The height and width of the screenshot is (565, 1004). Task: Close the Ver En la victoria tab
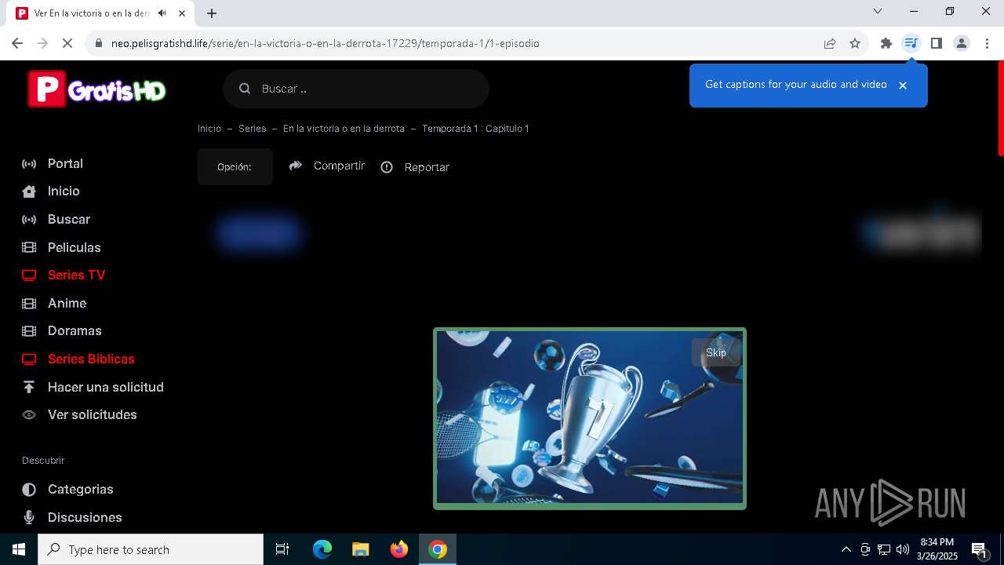tap(182, 13)
